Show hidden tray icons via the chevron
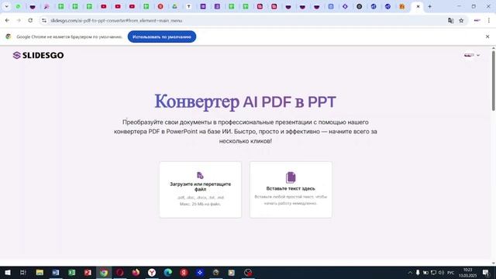The width and height of the screenshot is (496, 279). (410, 272)
